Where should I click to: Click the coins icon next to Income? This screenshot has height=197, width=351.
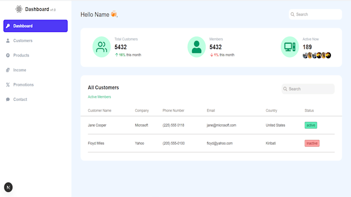tap(8, 70)
